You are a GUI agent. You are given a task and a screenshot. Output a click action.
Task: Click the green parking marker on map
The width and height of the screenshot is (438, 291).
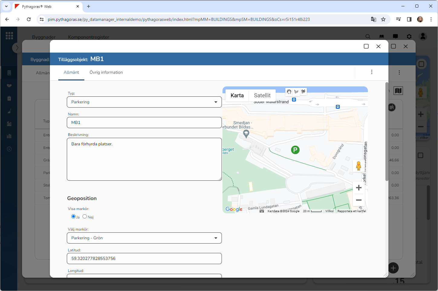(x=295, y=150)
